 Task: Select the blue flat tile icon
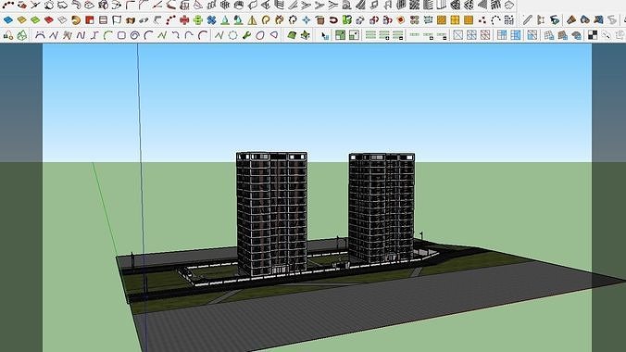tap(8, 20)
